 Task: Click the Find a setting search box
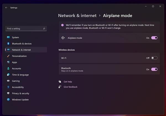coord(24,29)
